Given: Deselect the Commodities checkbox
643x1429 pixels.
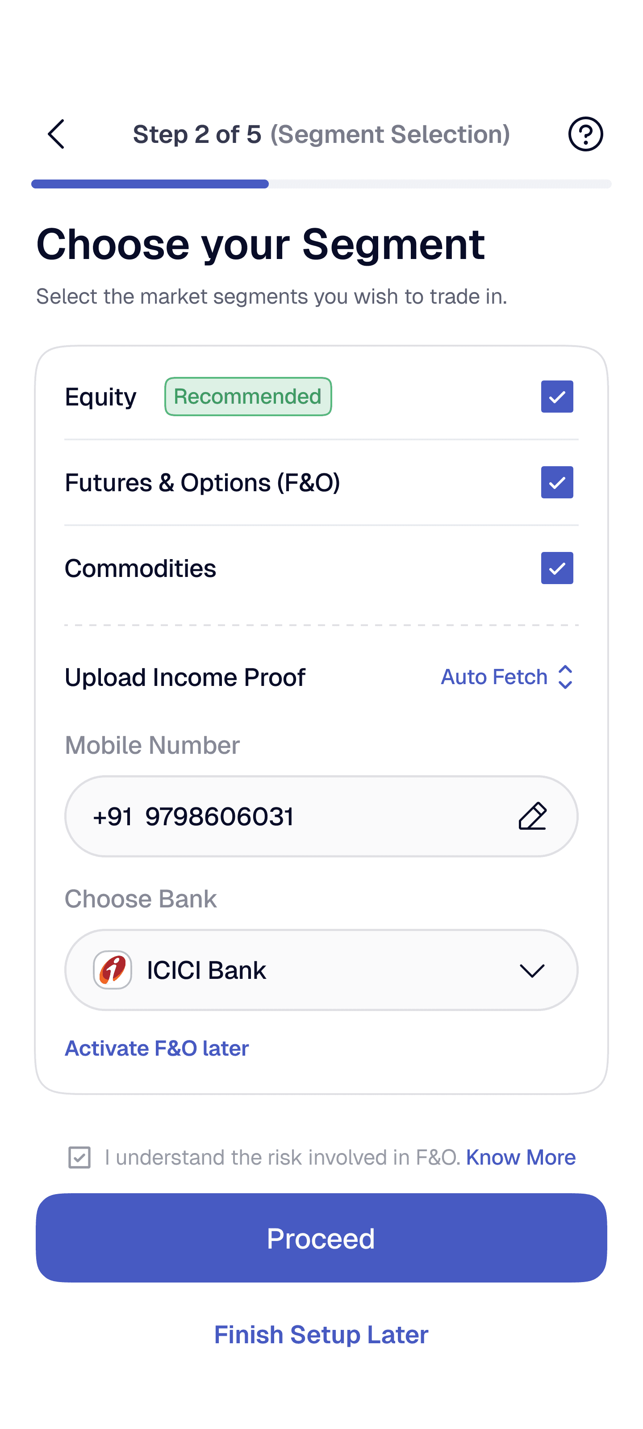Looking at the screenshot, I should (x=557, y=568).
